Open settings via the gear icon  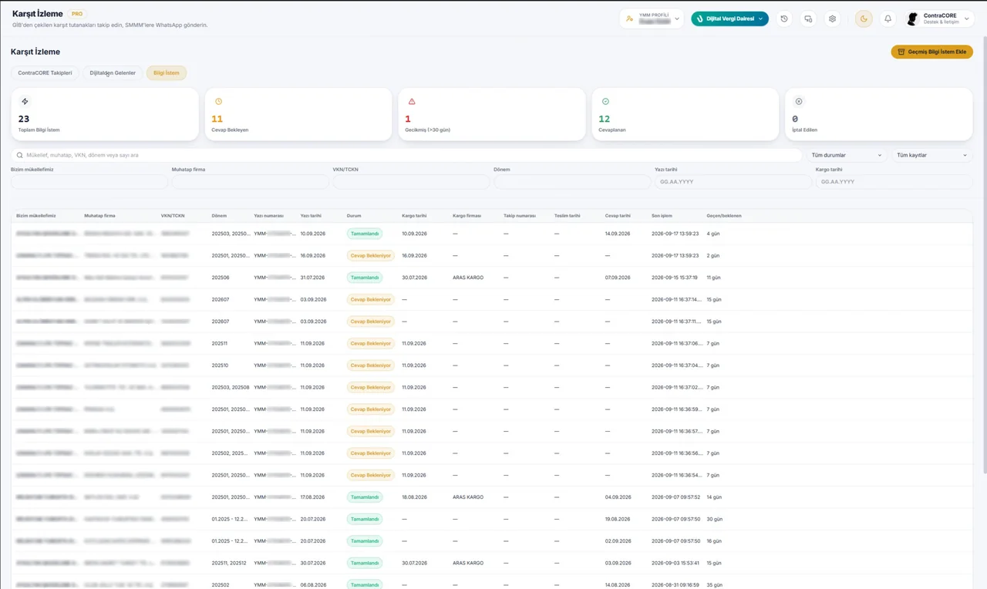[832, 19]
